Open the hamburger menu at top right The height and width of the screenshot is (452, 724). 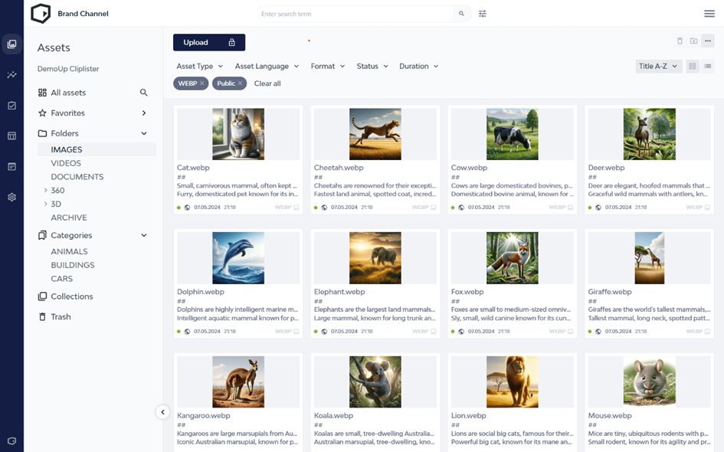click(709, 14)
